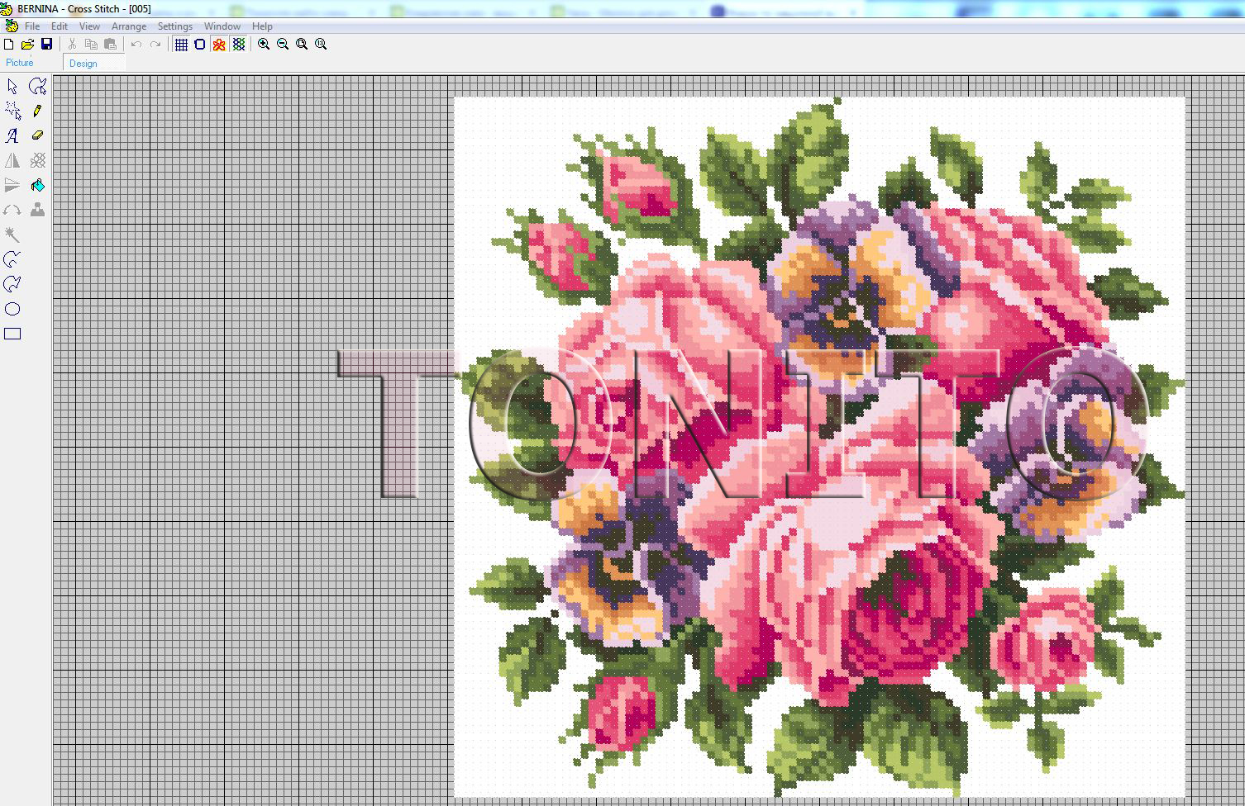Image resolution: width=1245 pixels, height=806 pixels.
Task: Open the View menu
Action: (89, 26)
